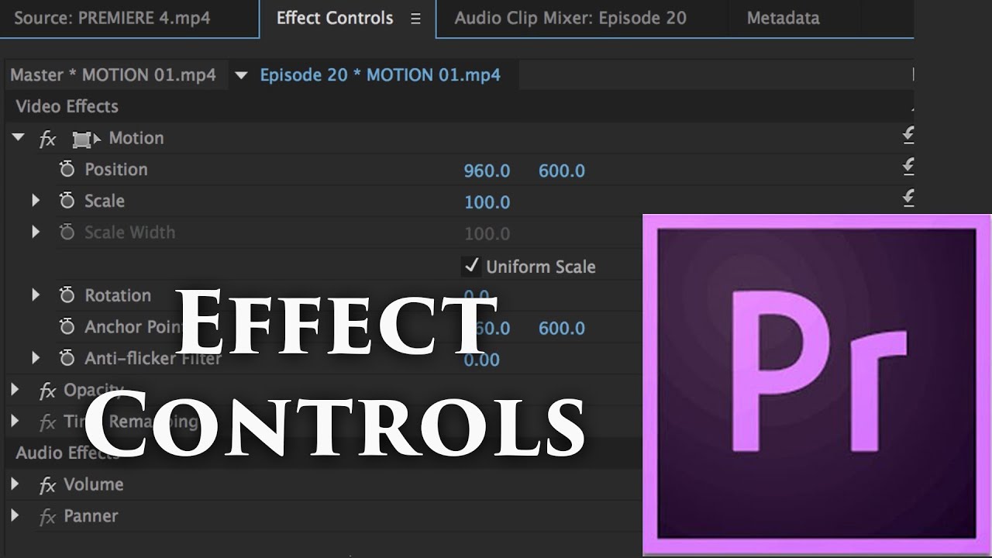The width and height of the screenshot is (992, 558).
Task: Toggle the fx icon for Opacity
Action: coord(48,391)
